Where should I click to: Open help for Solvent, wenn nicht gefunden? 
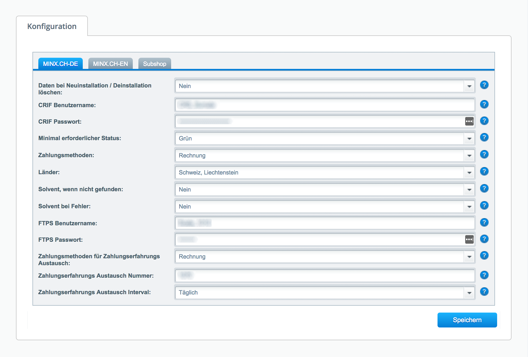[484, 188]
